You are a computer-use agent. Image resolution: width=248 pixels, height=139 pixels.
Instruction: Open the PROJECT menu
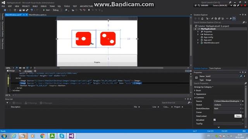26,6
